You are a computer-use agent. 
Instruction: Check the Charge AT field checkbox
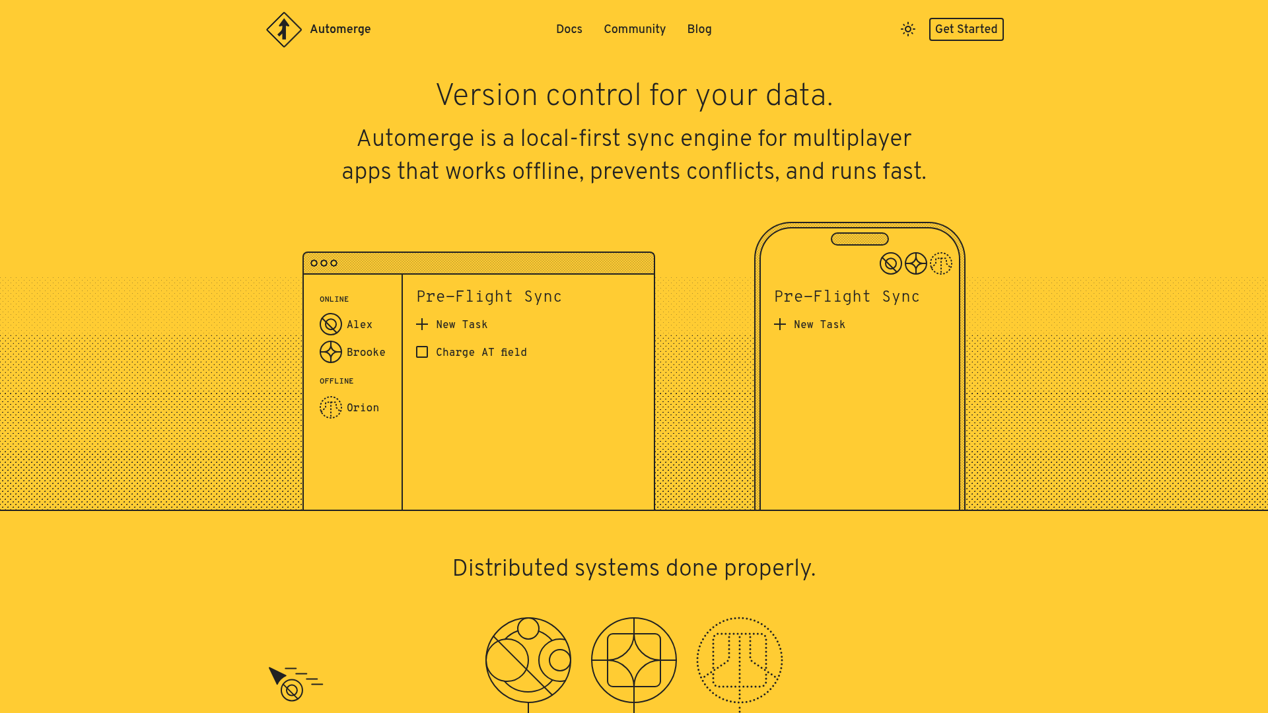(x=422, y=352)
